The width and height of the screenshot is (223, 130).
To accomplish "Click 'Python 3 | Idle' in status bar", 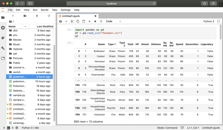I will coord(30,128).
